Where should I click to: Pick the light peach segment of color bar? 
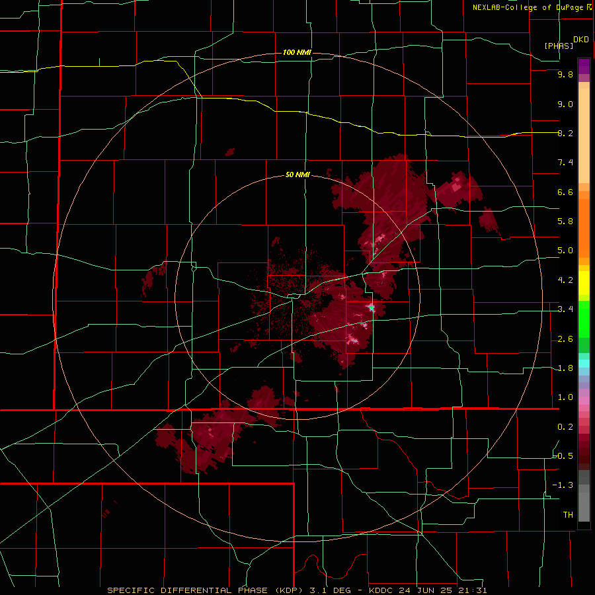pyautogui.click(x=584, y=136)
